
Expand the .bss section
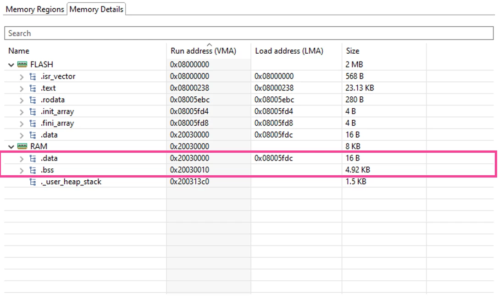pyautogui.click(x=22, y=171)
